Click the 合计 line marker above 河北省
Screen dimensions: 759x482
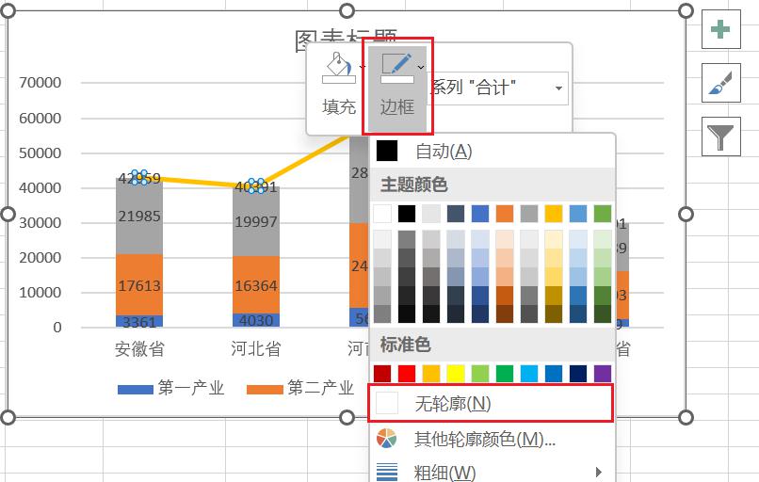coord(256,185)
